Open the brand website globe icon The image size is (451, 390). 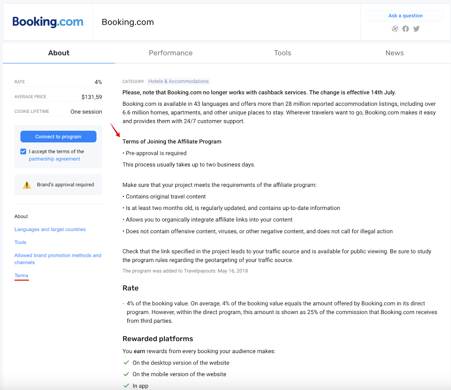pyautogui.click(x=395, y=29)
